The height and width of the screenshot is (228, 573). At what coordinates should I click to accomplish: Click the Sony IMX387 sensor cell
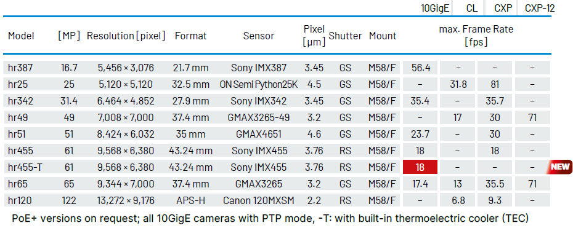[259, 68]
